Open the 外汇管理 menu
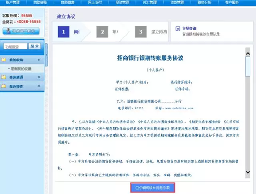Image resolution: width=256 pixels, height=194 pixels. point(150,2)
